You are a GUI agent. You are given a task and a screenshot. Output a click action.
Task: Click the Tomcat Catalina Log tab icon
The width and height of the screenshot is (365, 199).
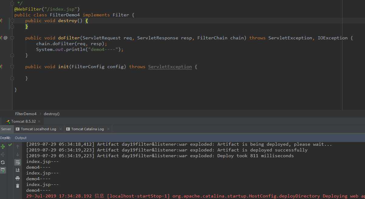68,129
